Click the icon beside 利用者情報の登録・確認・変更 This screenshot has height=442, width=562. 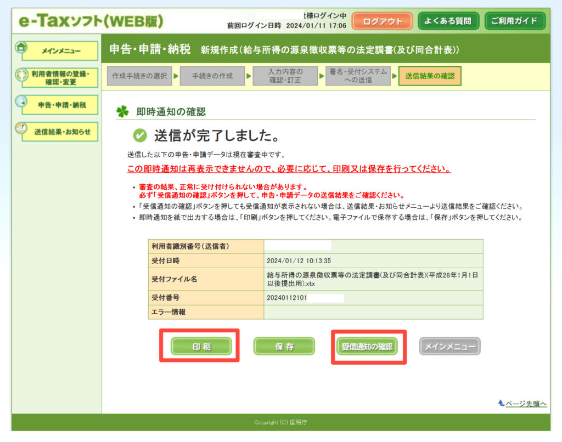tap(22, 75)
